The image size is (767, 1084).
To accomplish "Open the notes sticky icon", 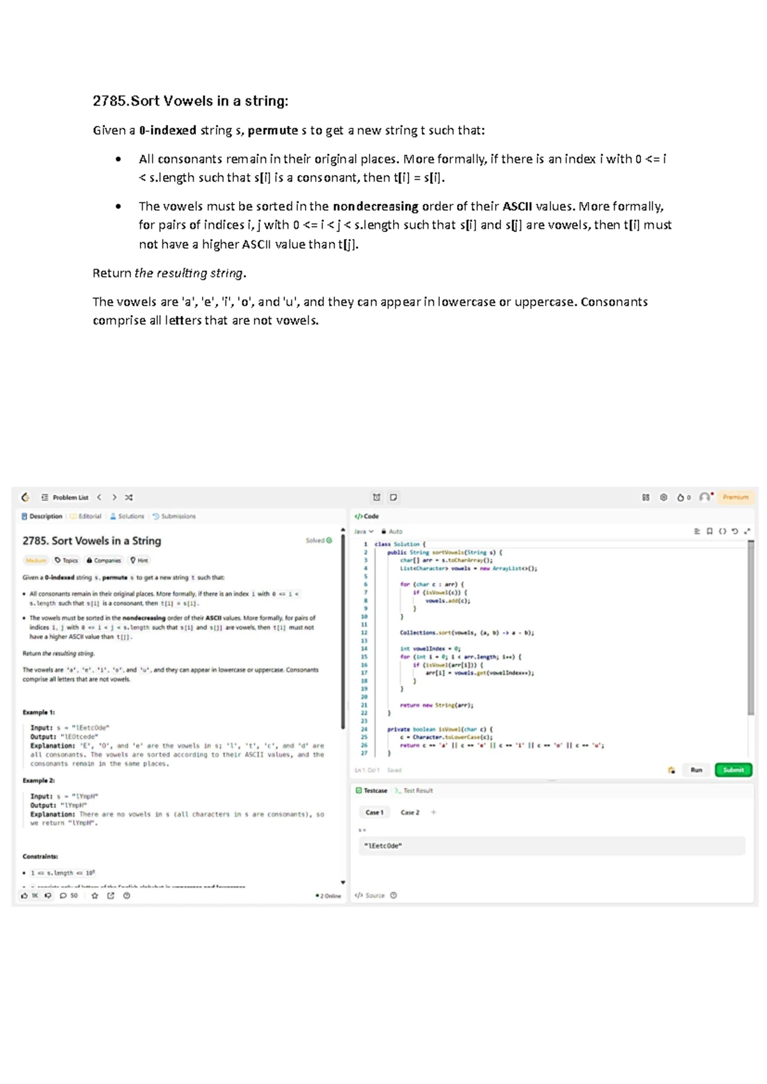I will tap(394, 497).
